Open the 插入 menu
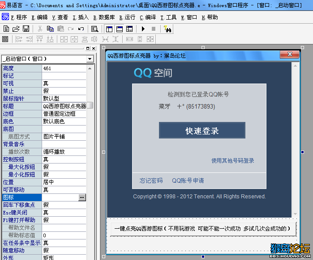The image size is (313, 260). pos(81,17)
